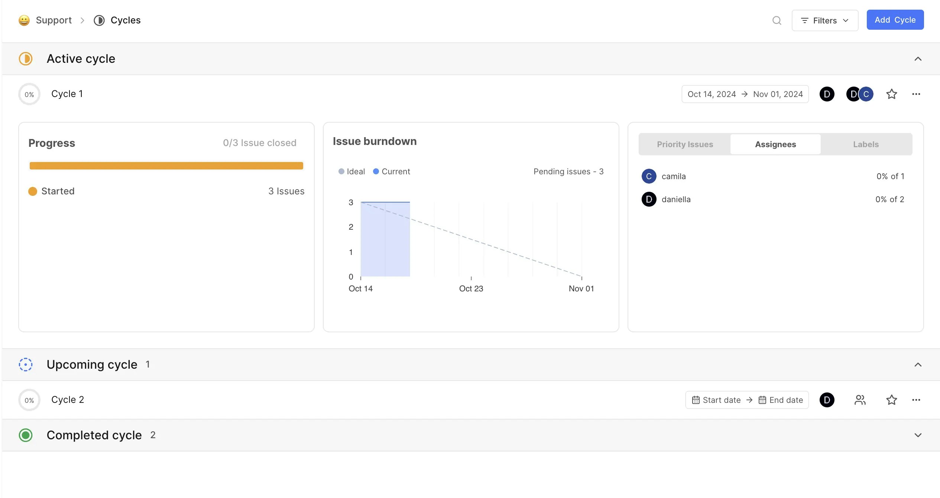Star Cycle 2 as favorite

point(891,400)
